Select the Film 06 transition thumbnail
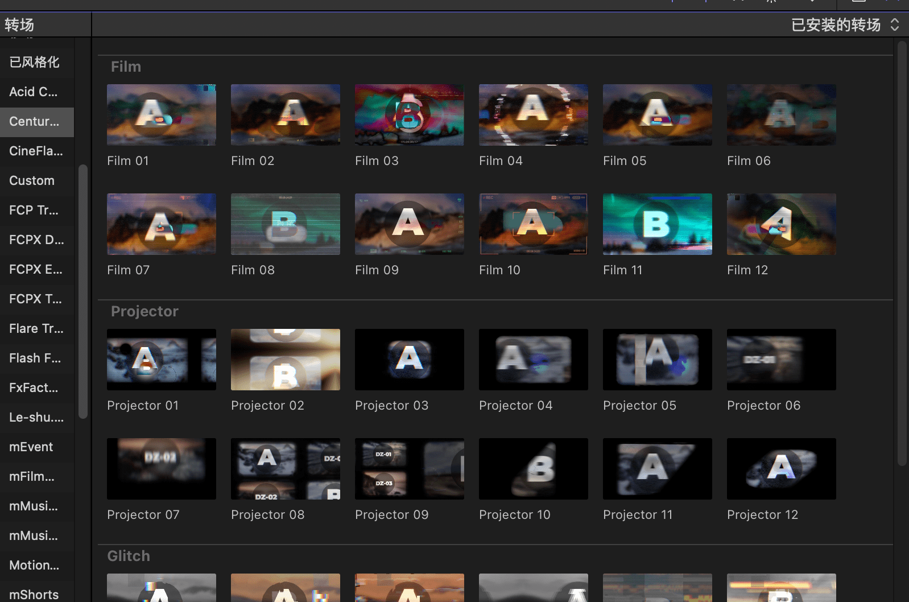This screenshot has height=602, width=909. click(x=782, y=115)
